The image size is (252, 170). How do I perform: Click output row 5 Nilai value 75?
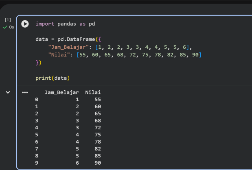pyautogui.click(x=98, y=135)
